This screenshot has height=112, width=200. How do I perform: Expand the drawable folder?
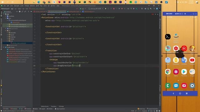[x=7, y=33]
